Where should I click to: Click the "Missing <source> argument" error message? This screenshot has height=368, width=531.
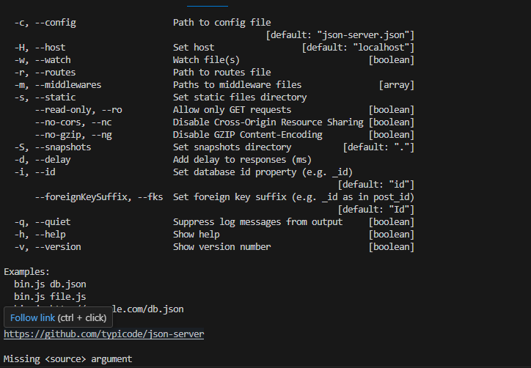pyautogui.click(x=67, y=359)
